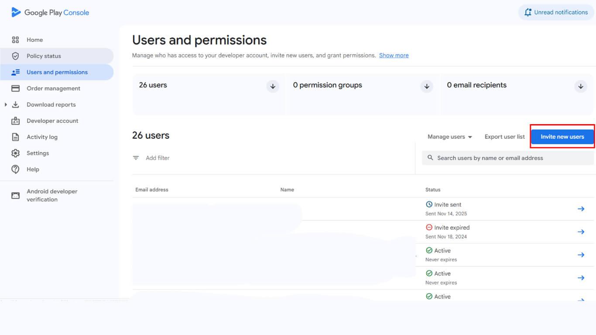The width and height of the screenshot is (596, 335).
Task: Open the Invite sent user row arrow
Action: (581, 209)
